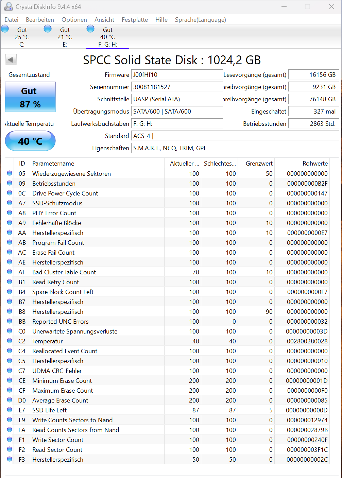342x478 pixels.
Task: Select the Maximum Erase Count row
Action: coord(167,390)
